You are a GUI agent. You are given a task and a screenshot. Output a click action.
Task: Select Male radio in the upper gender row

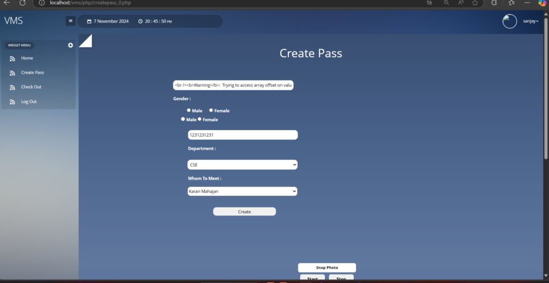pos(189,110)
